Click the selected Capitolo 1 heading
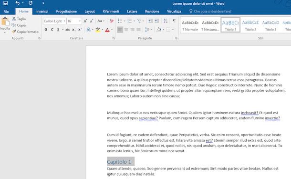Viewport: 291px width, 179px height. [x=119, y=162]
